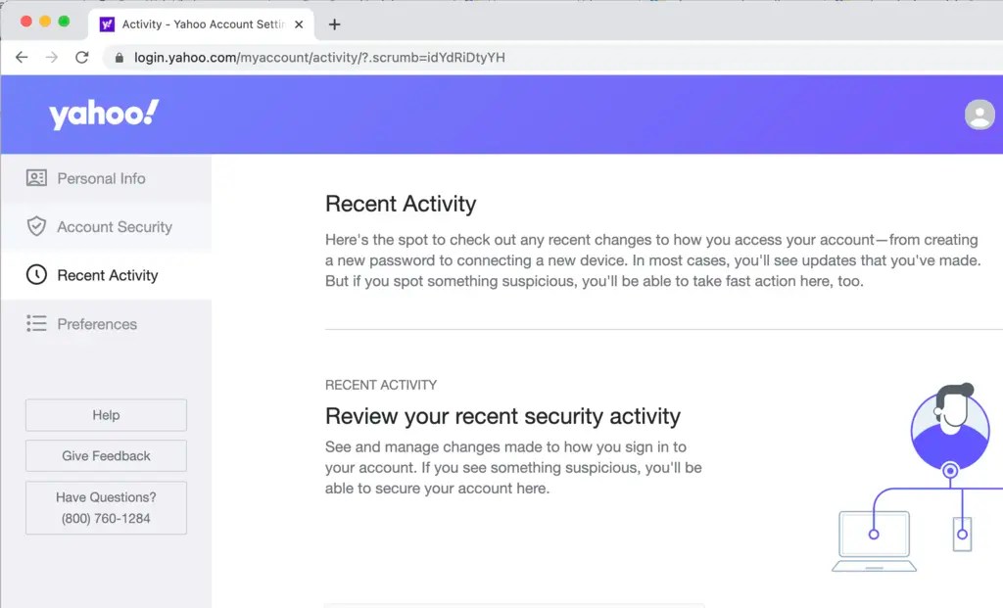Select the Recent Activity clock icon
This screenshot has width=1003, height=608.
point(36,275)
